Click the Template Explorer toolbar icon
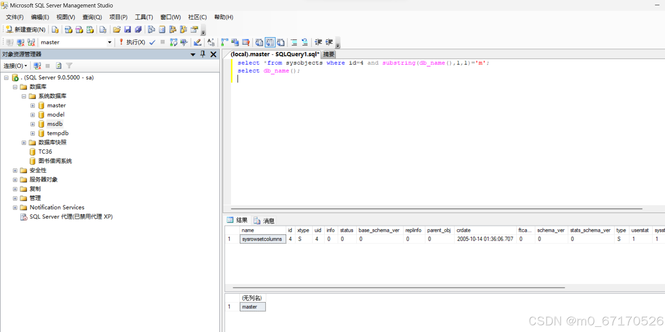Screen dimensions: 665x332 point(183,30)
